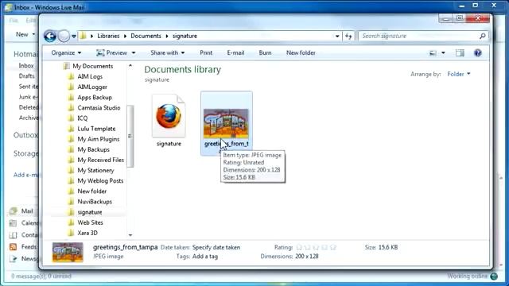Open Drafts in the Windows Live Mail window
This screenshot has height=286, width=509.
[26, 76]
